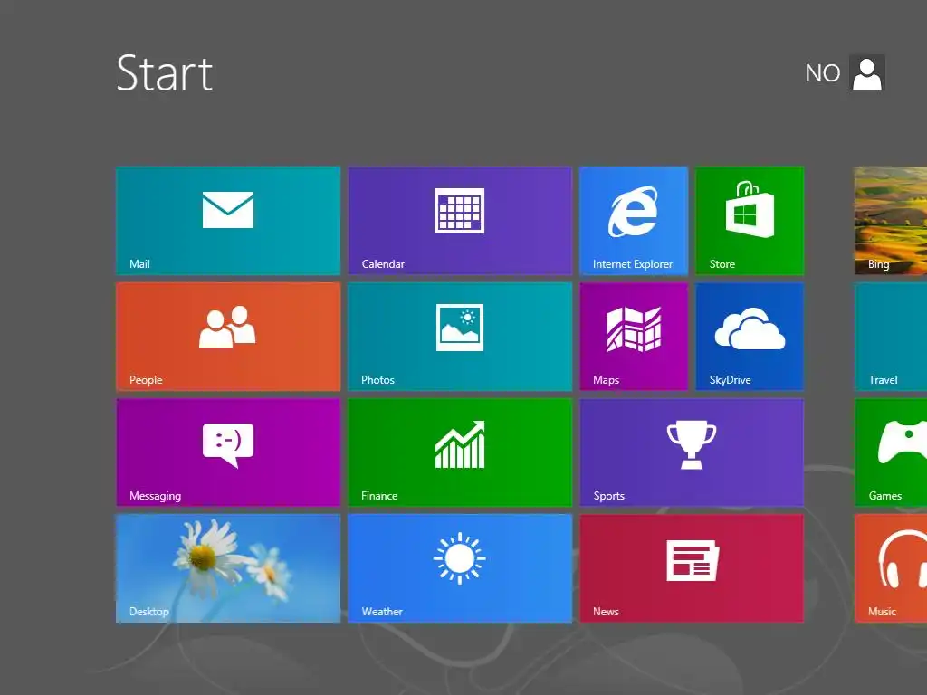The image size is (927, 695).
Task: Open the Mail tile envelope icon
Action: tap(227, 210)
